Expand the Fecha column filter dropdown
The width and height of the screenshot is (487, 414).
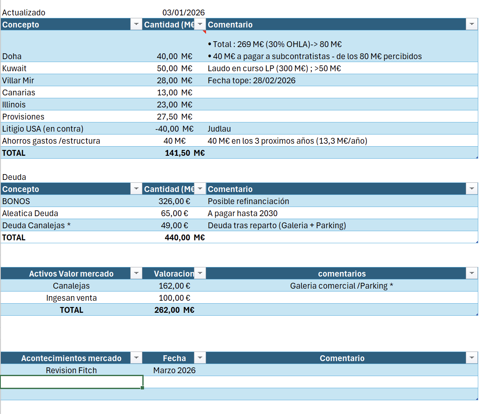(x=200, y=358)
